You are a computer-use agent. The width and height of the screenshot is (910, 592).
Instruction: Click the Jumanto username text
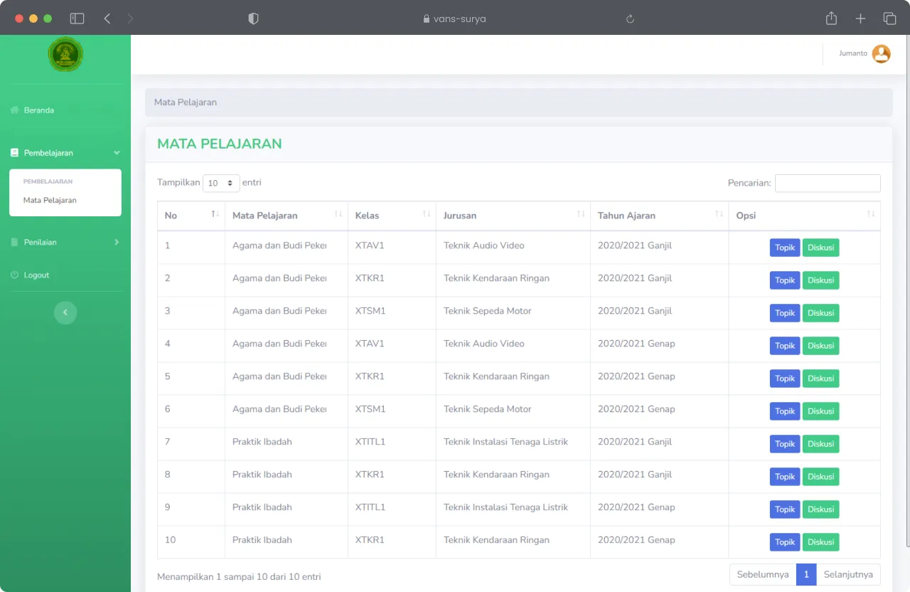[853, 53]
